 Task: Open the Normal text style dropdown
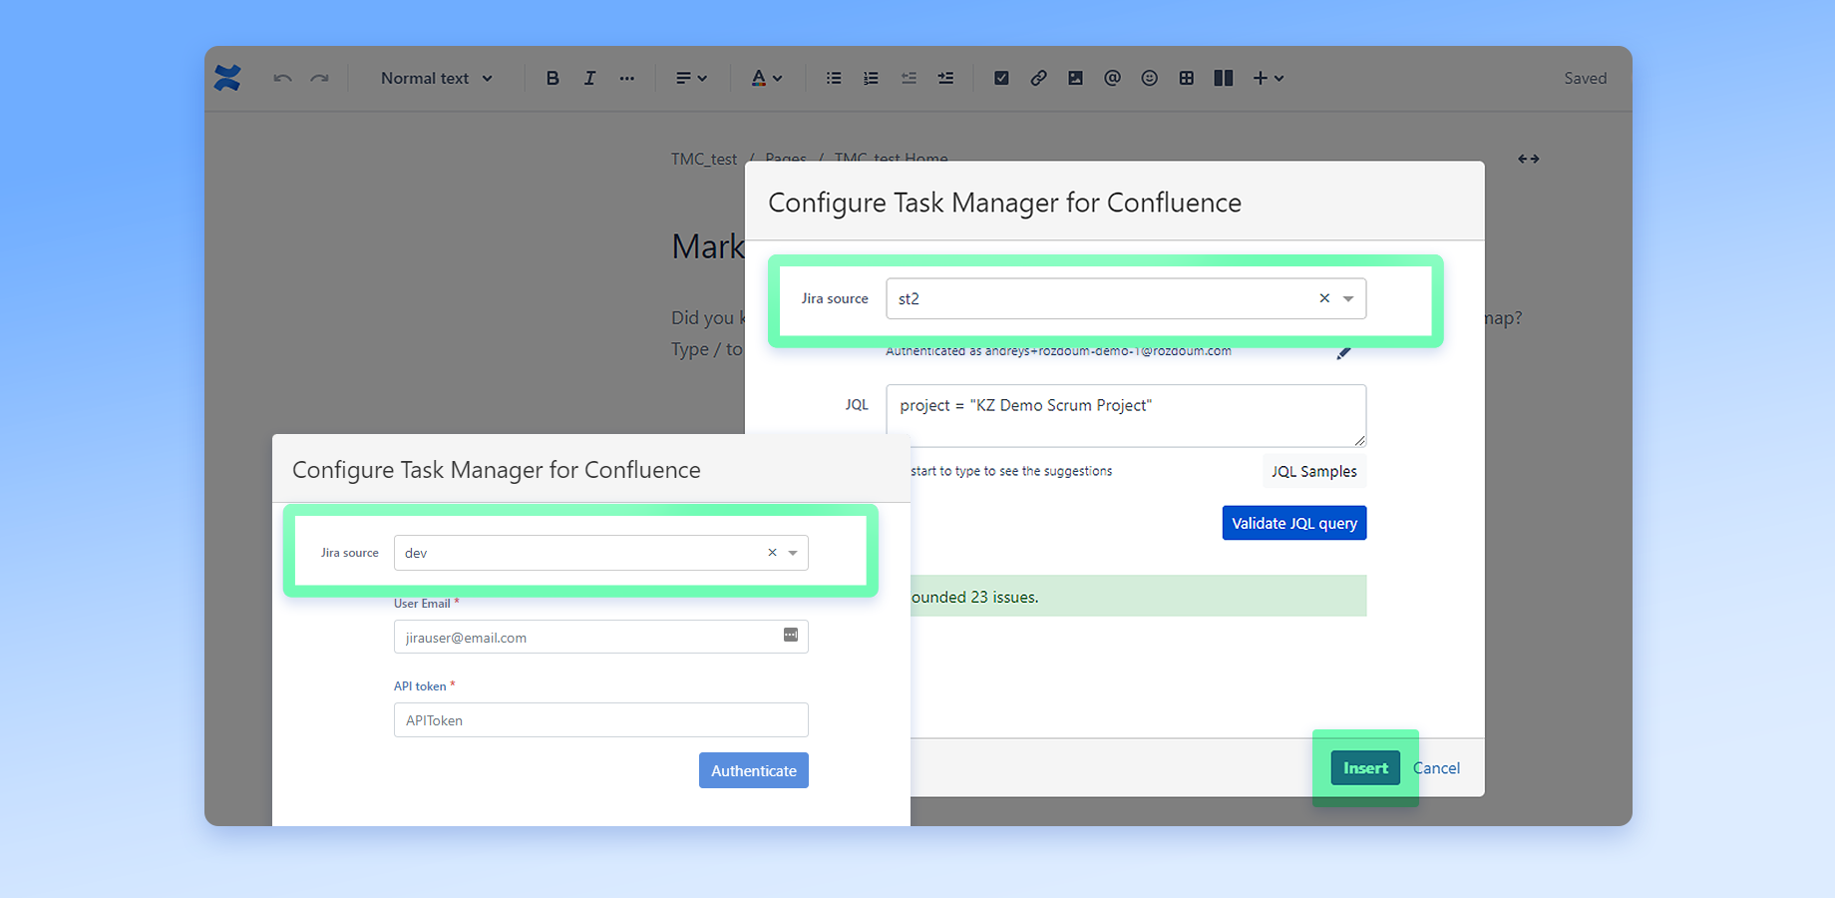coord(437,78)
